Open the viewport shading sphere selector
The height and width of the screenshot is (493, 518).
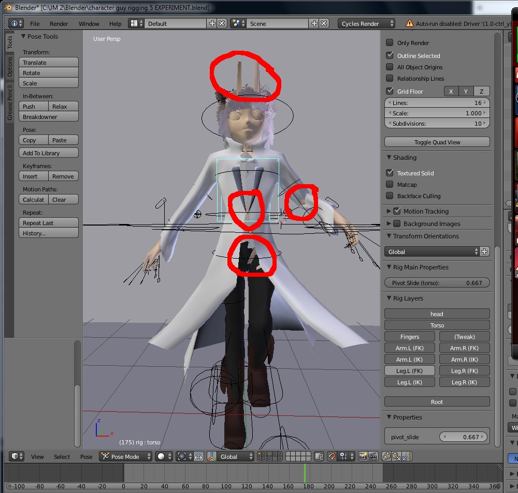pos(164,456)
